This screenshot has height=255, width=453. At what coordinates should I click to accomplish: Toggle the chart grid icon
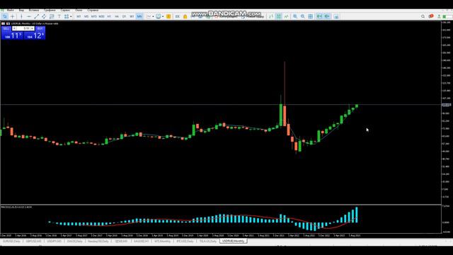coord(311,16)
